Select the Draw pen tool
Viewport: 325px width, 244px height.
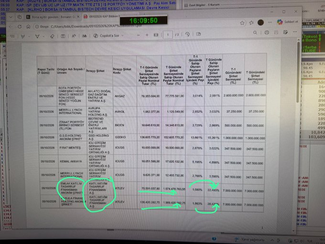pyautogui.click(x=23, y=36)
